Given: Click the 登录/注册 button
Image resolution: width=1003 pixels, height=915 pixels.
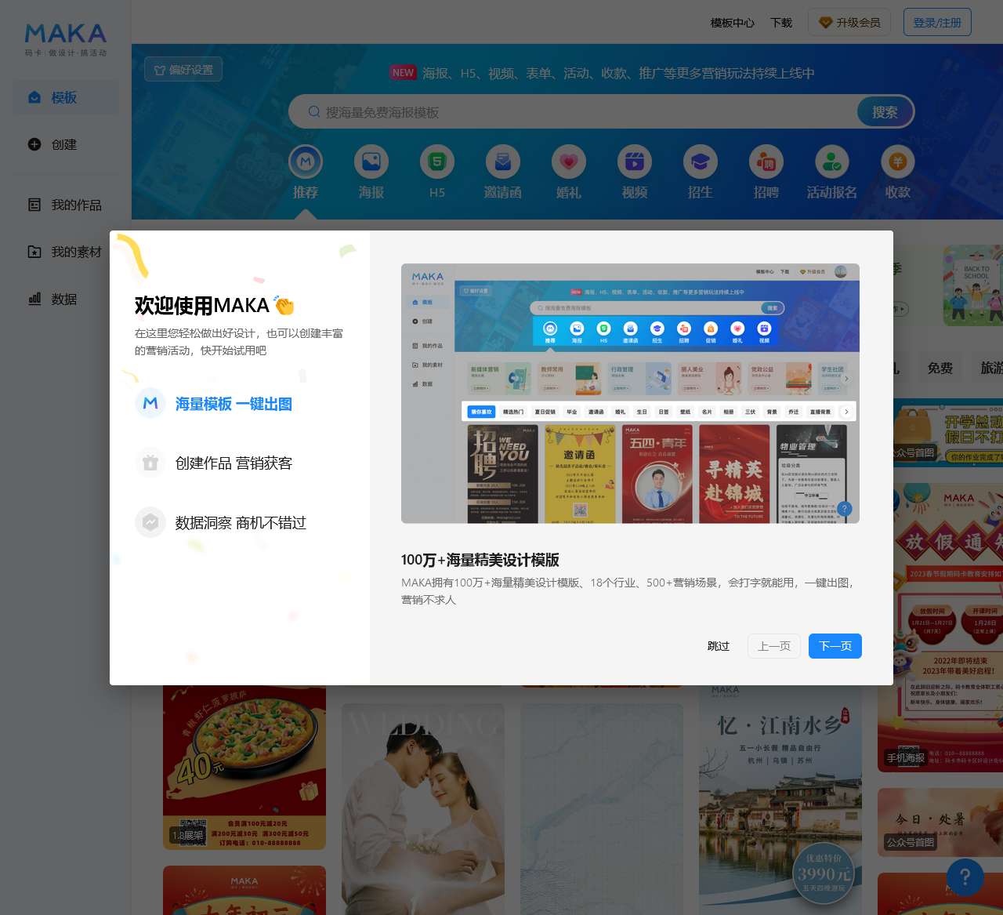Looking at the screenshot, I should point(937,23).
